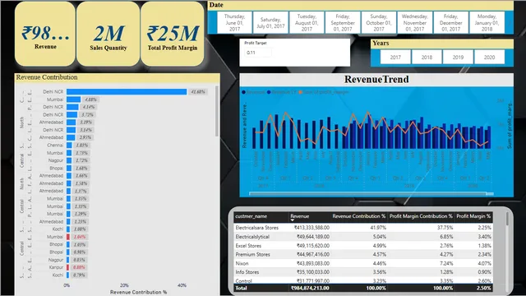Sort by the Profit Margin % column header
The width and height of the screenshot is (526, 296).
click(x=473, y=216)
